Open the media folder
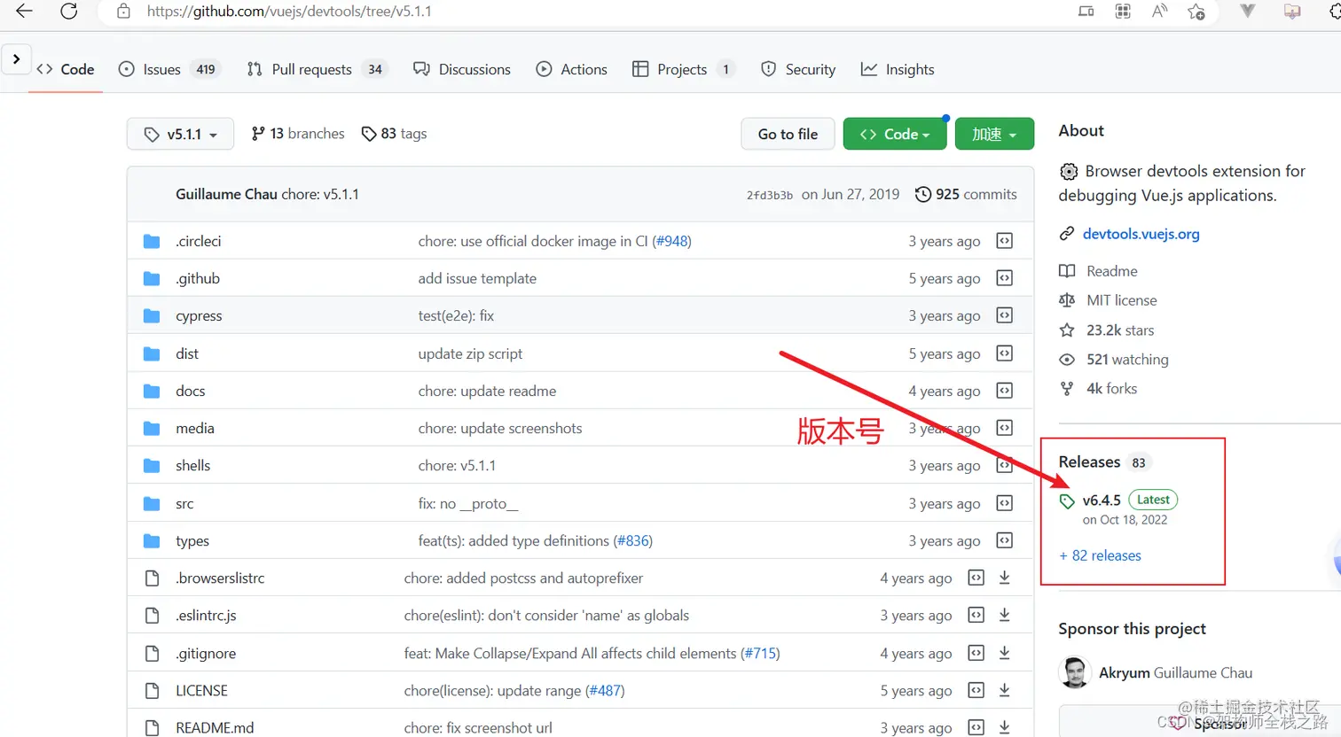This screenshot has width=1341, height=737. 195,428
